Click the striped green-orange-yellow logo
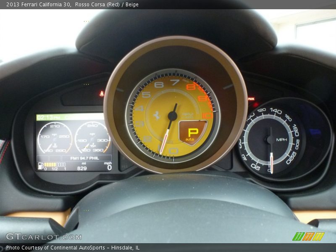This screenshot has height=252, width=336. click(x=308, y=236)
